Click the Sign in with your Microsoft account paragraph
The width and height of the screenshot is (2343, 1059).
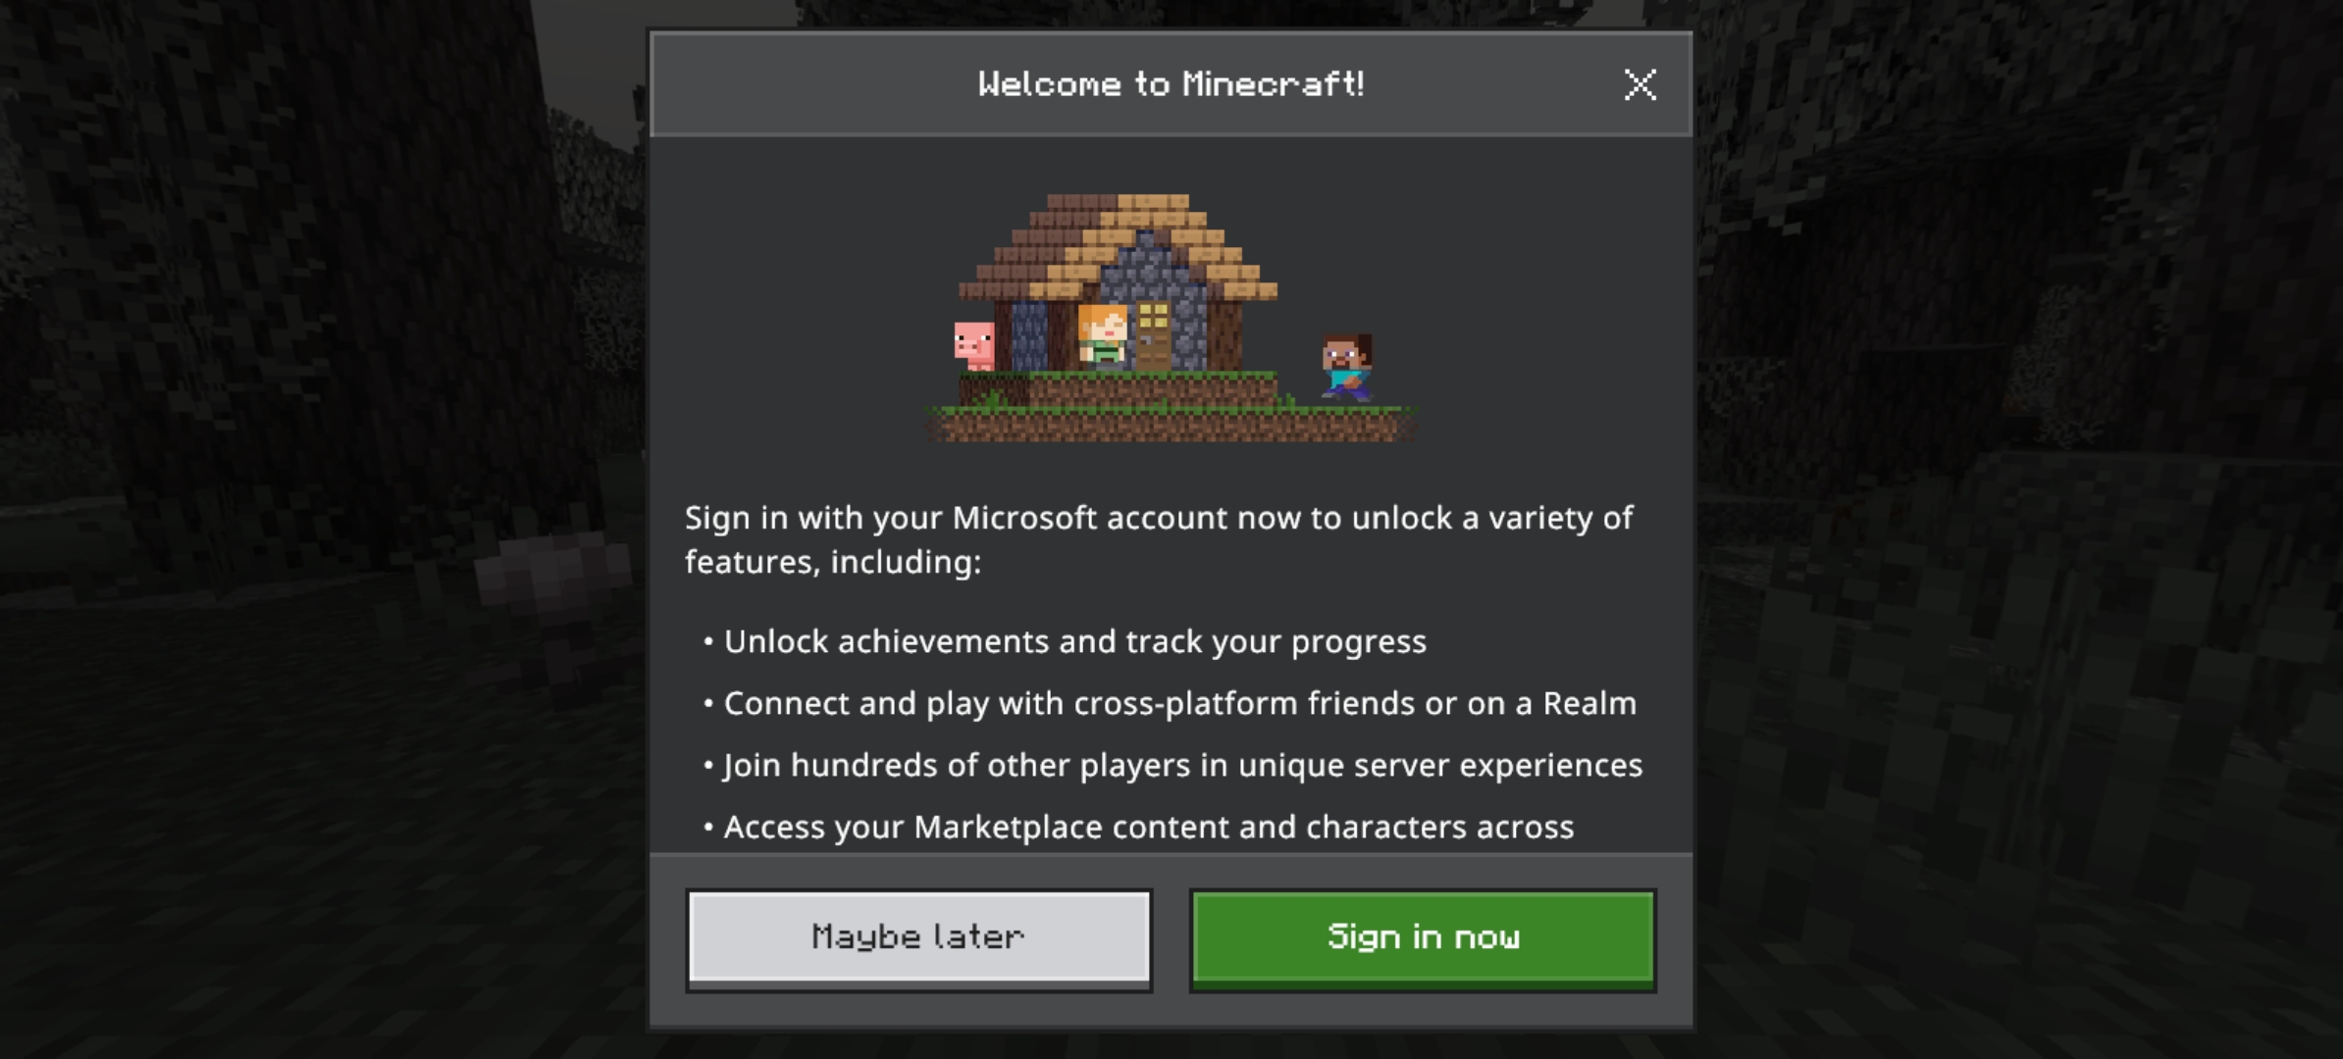click(x=1159, y=539)
